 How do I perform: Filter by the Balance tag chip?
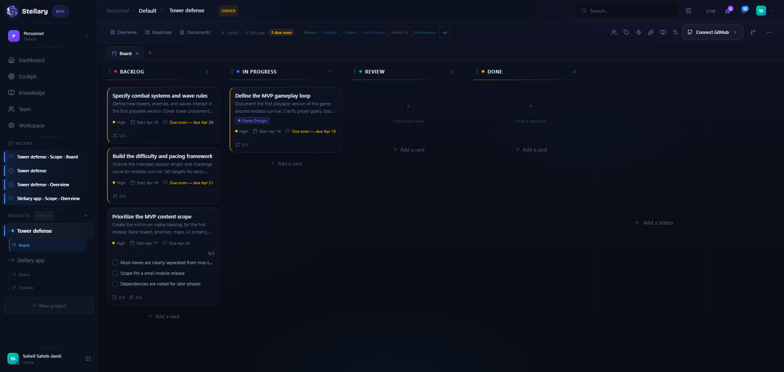[310, 33]
